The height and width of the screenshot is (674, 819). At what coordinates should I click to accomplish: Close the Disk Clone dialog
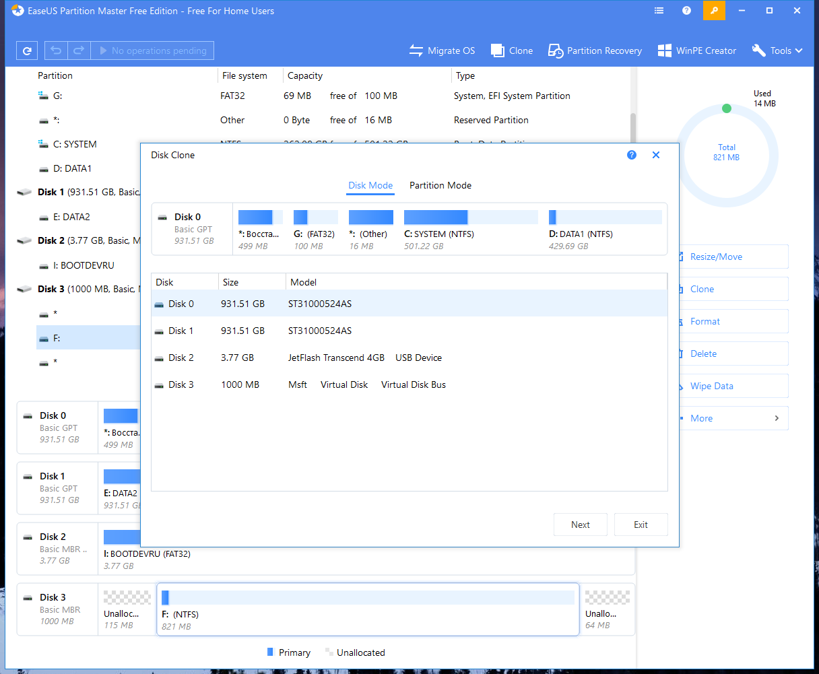[x=656, y=155]
